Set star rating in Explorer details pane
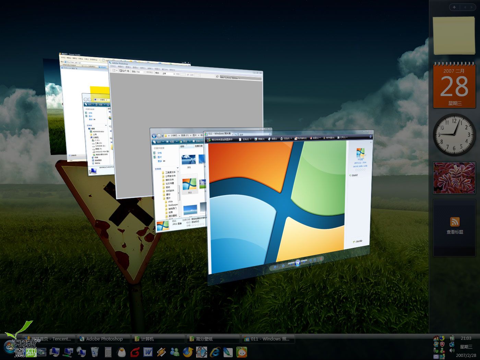Screen dimensions: 480x360 198,224
